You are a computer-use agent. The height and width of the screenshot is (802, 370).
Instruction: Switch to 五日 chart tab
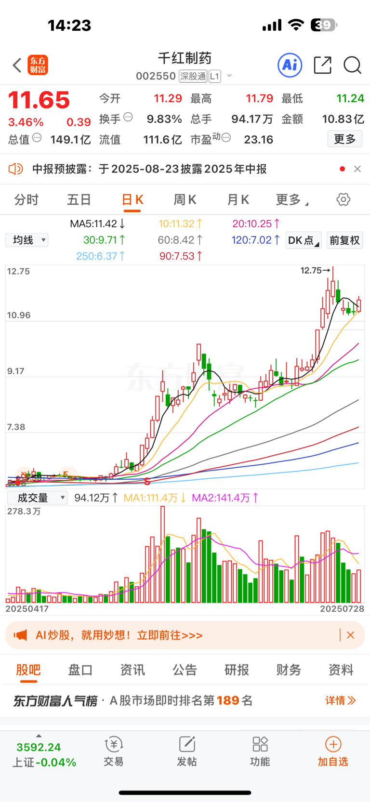point(79,199)
